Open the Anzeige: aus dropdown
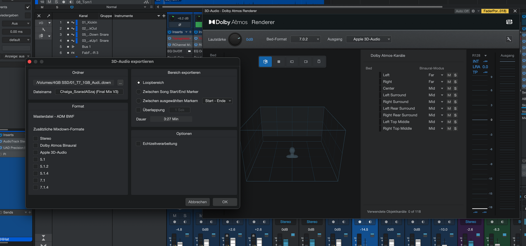This screenshot has height=246, width=526. [x=16, y=56]
